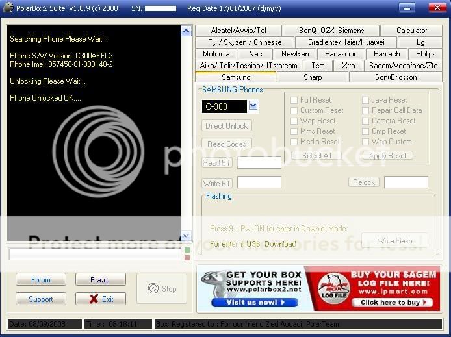
Task: Switch to the Alcatel/Avvio/Tcl tab
Action: click(238, 31)
